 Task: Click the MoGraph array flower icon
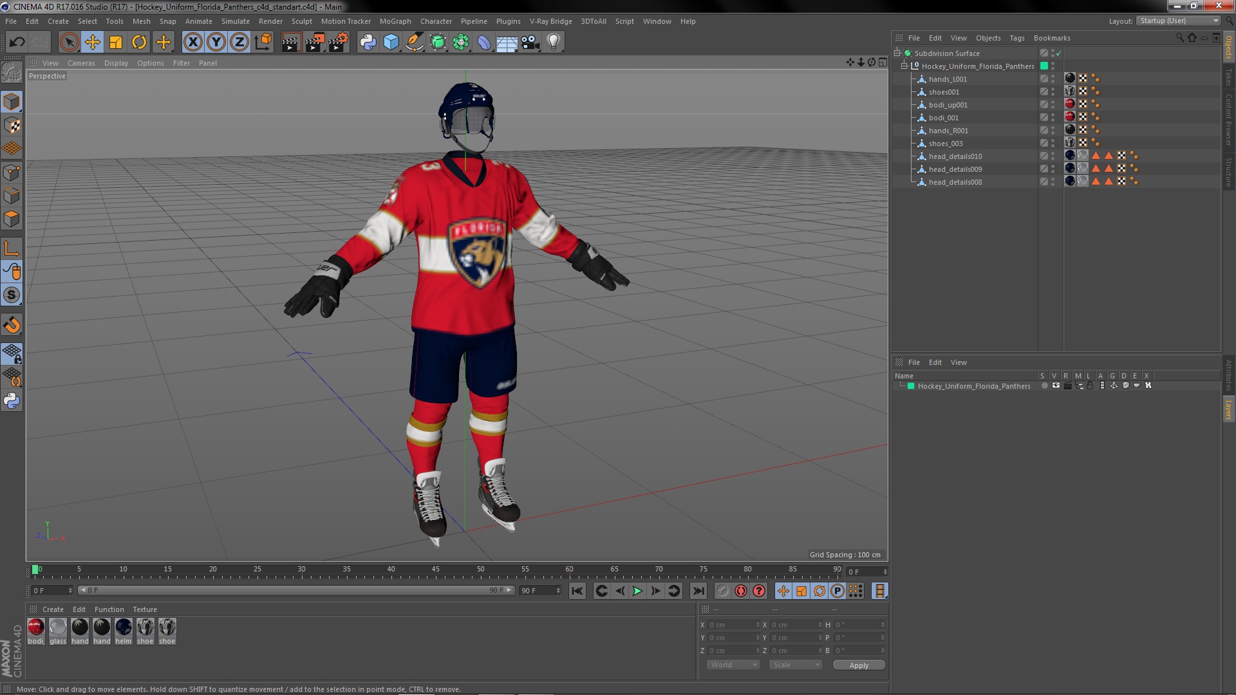[x=461, y=42]
